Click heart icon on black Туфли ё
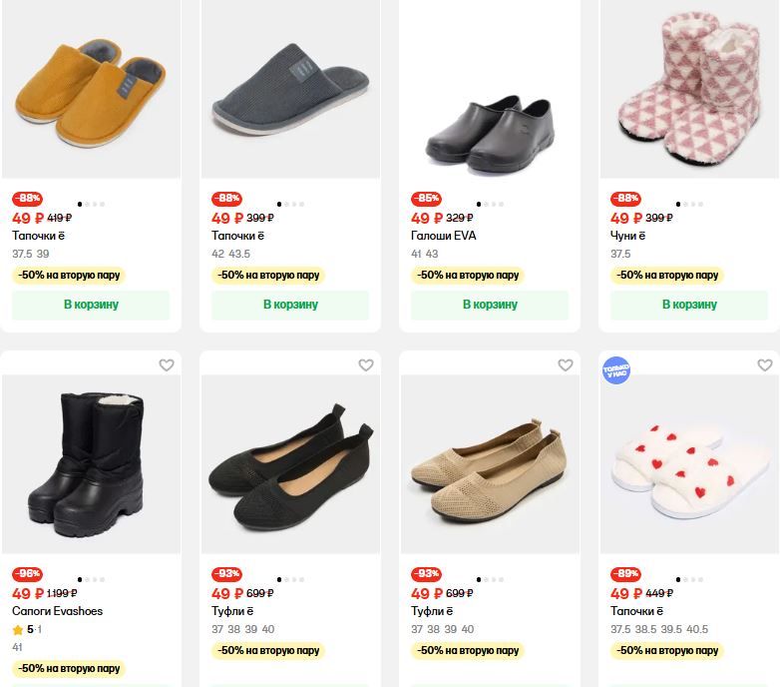The width and height of the screenshot is (780, 687). pyautogui.click(x=366, y=365)
